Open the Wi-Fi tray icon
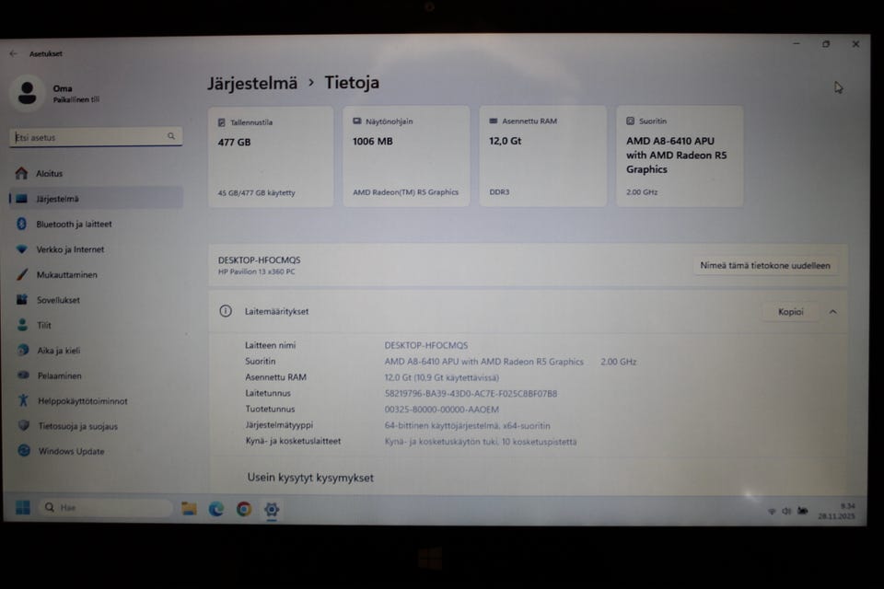The height and width of the screenshot is (589, 884). (x=772, y=511)
